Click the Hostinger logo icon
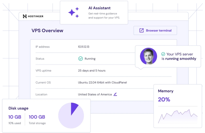This screenshot has height=133, width=205. point(25,16)
